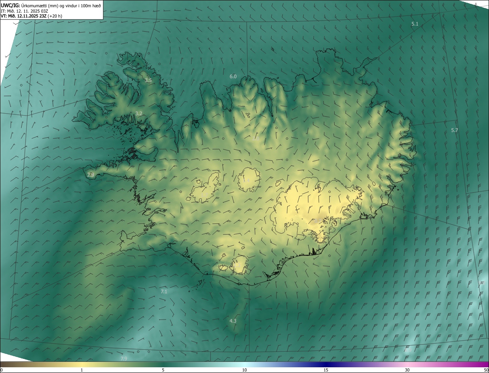Click the 5.7 value label east of Iceland
This screenshot has height=373, width=489.
point(455,130)
